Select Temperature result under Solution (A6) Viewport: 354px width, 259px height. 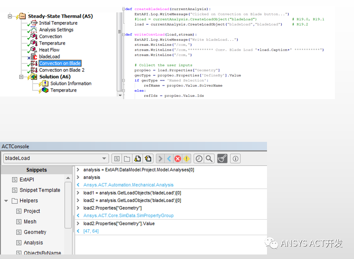point(63,90)
